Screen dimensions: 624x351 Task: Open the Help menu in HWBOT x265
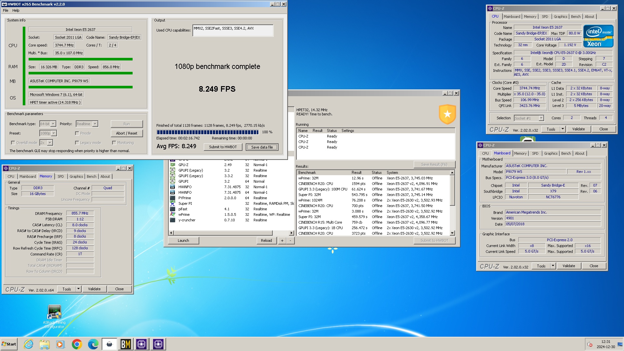tap(16, 10)
